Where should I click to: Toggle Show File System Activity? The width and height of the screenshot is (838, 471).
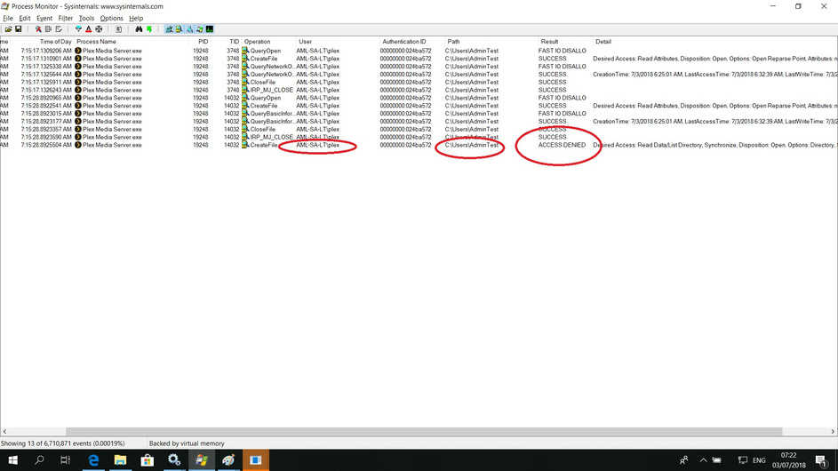[x=179, y=29]
